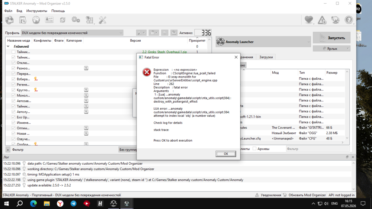
Task: Open the Profiles ID-card toolbar icon
Action: click(x=49, y=20)
